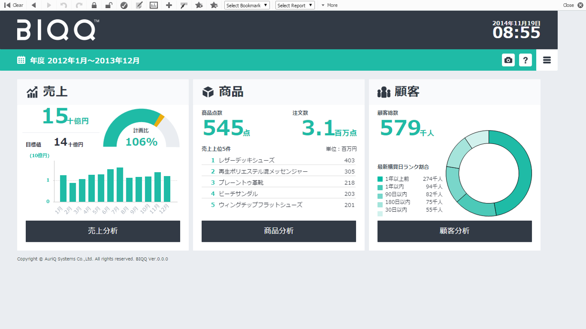Click the calendar icon beside 年度
Screen dimensions: 586x329
point(21,60)
